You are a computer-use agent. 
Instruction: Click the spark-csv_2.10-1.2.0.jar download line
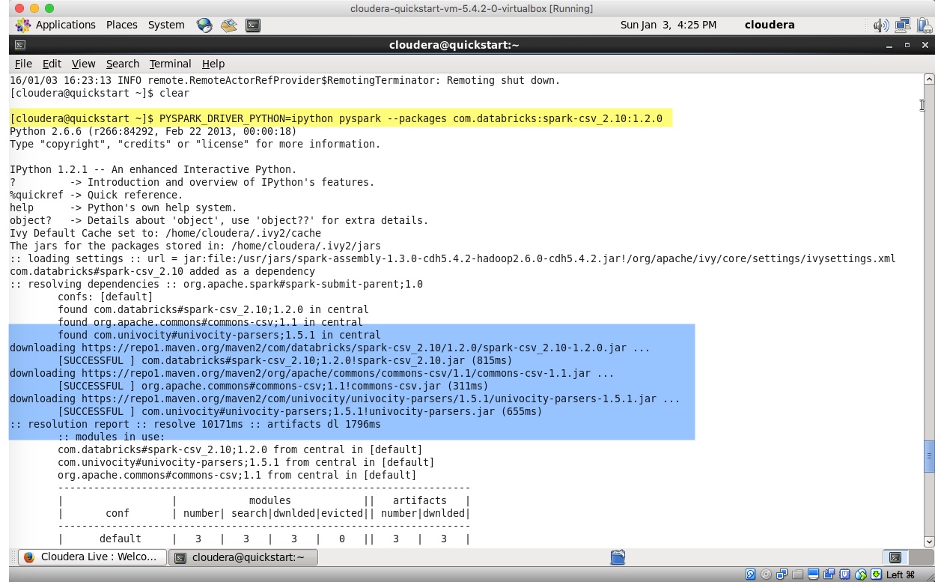coord(330,348)
